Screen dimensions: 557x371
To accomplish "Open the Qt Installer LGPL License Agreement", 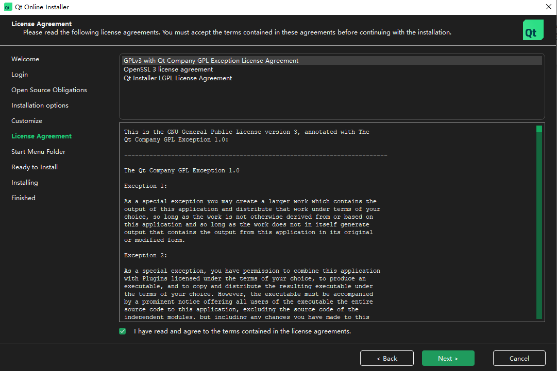I will [x=178, y=78].
